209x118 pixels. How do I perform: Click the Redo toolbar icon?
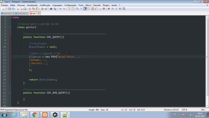coord(46,9)
